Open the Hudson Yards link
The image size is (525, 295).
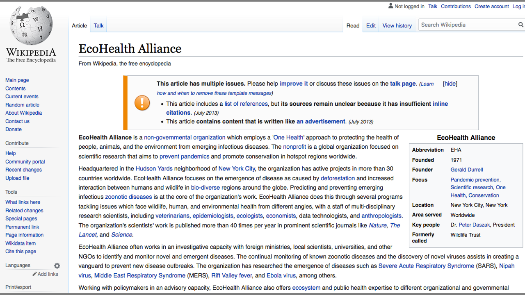[154, 168]
